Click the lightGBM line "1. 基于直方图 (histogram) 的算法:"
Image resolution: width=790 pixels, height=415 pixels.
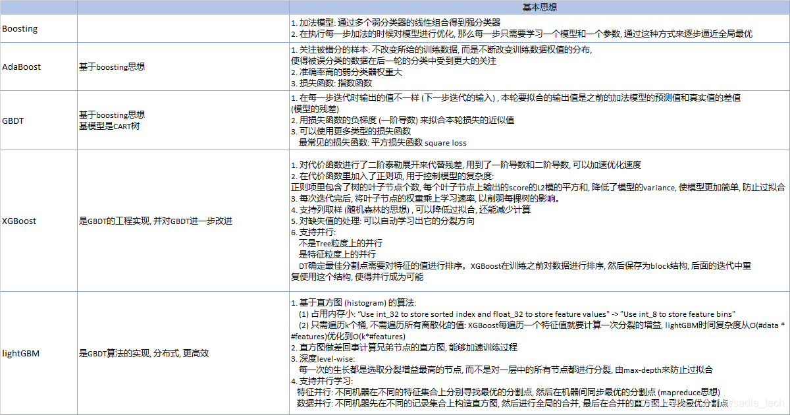(x=354, y=302)
